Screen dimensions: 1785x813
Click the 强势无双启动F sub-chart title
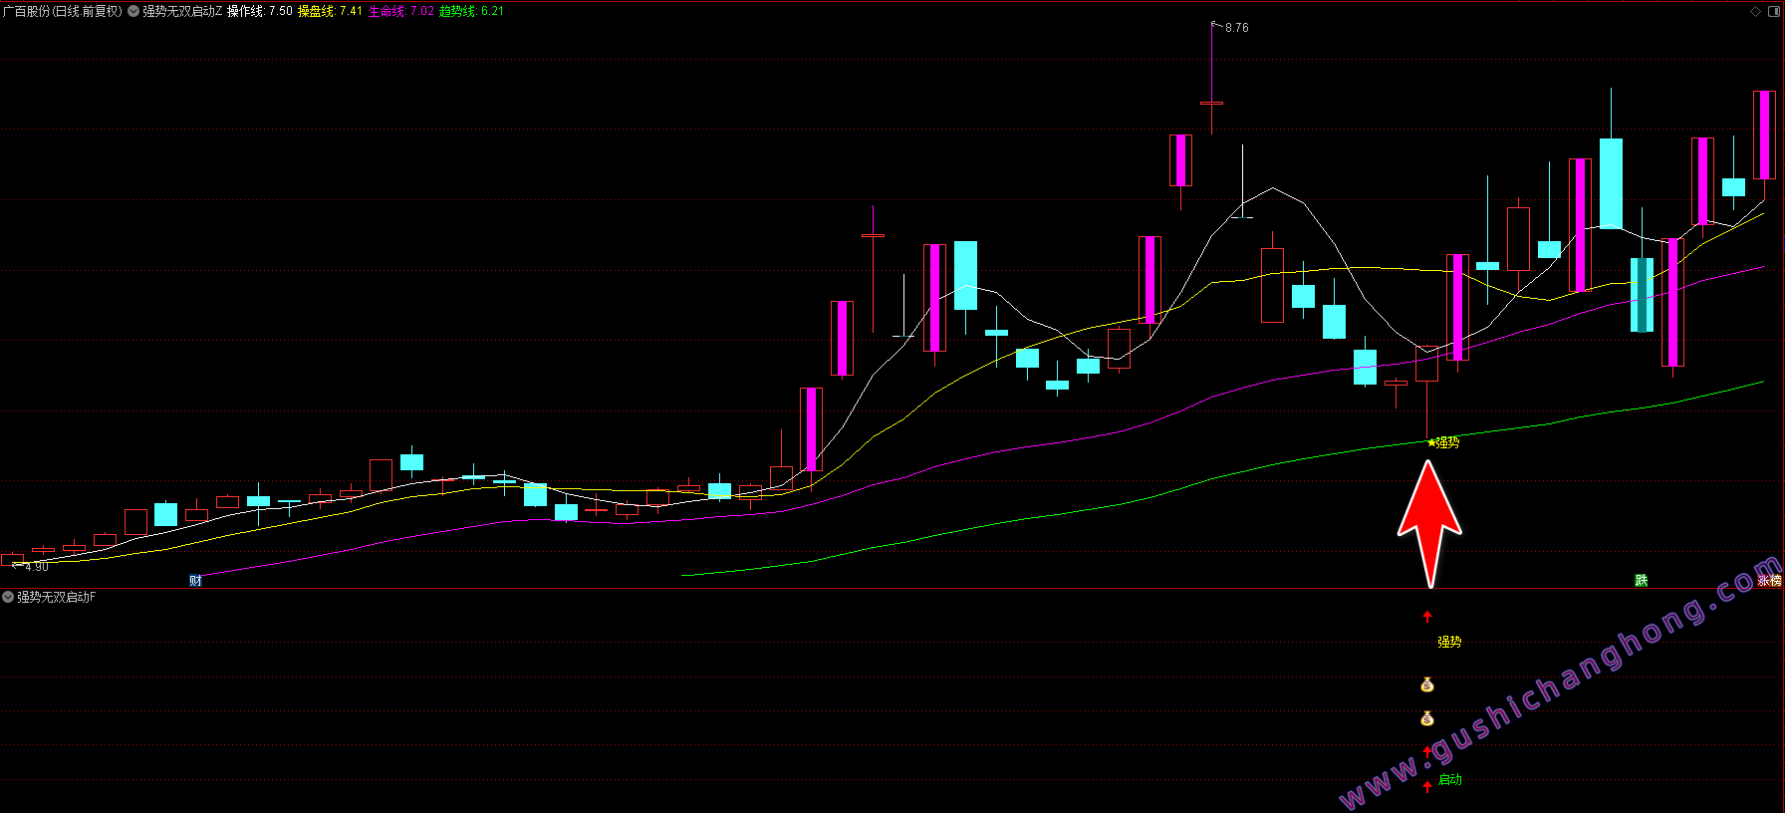tap(57, 597)
